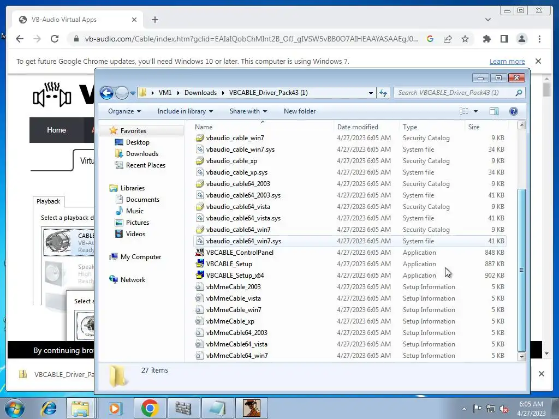Bookmark this page star icon in Chrome
This screenshot has height=419, width=559.
(x=465, y=39)
